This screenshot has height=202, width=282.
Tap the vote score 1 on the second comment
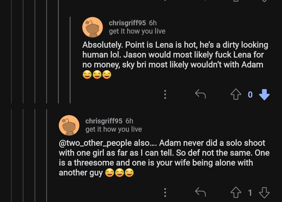click(x=250, y=193)
